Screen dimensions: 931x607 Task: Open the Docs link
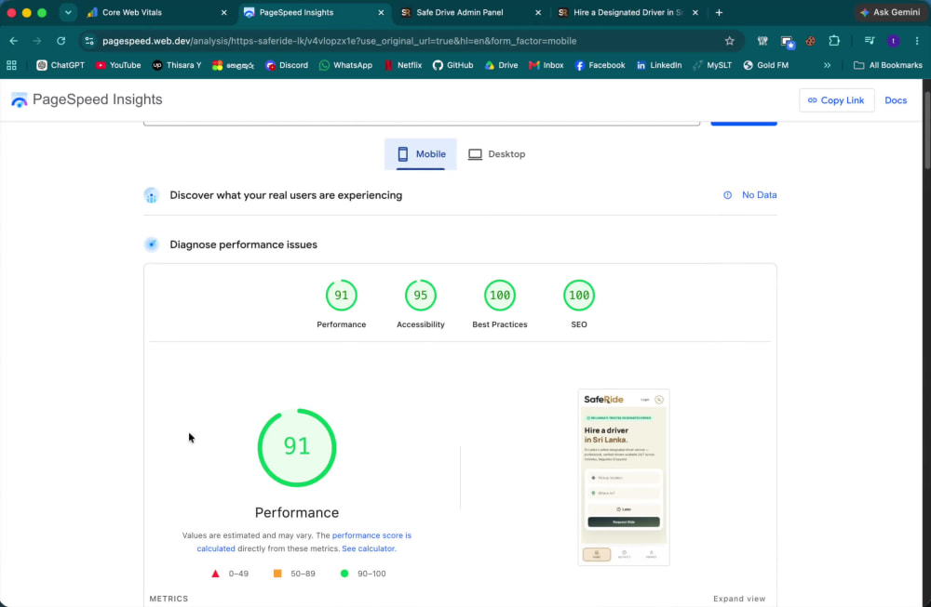pyautogui.click(x=896, y=100)
